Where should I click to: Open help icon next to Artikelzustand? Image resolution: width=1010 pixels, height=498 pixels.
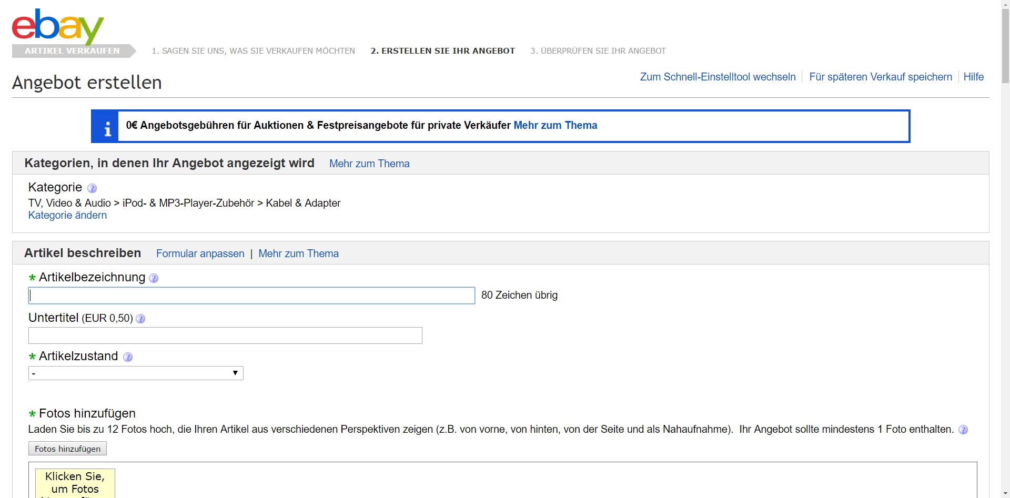128,357
